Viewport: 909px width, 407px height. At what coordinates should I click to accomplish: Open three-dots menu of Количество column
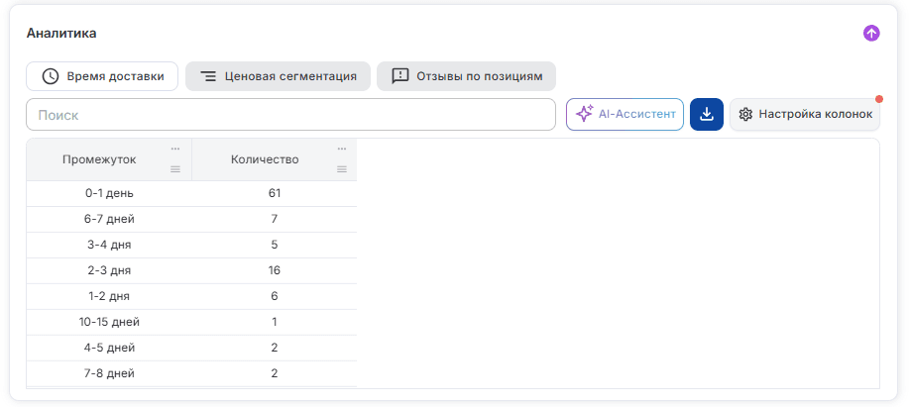coord(342,149)
